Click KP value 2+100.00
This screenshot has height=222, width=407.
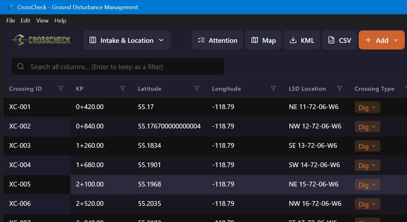point(90,184)
